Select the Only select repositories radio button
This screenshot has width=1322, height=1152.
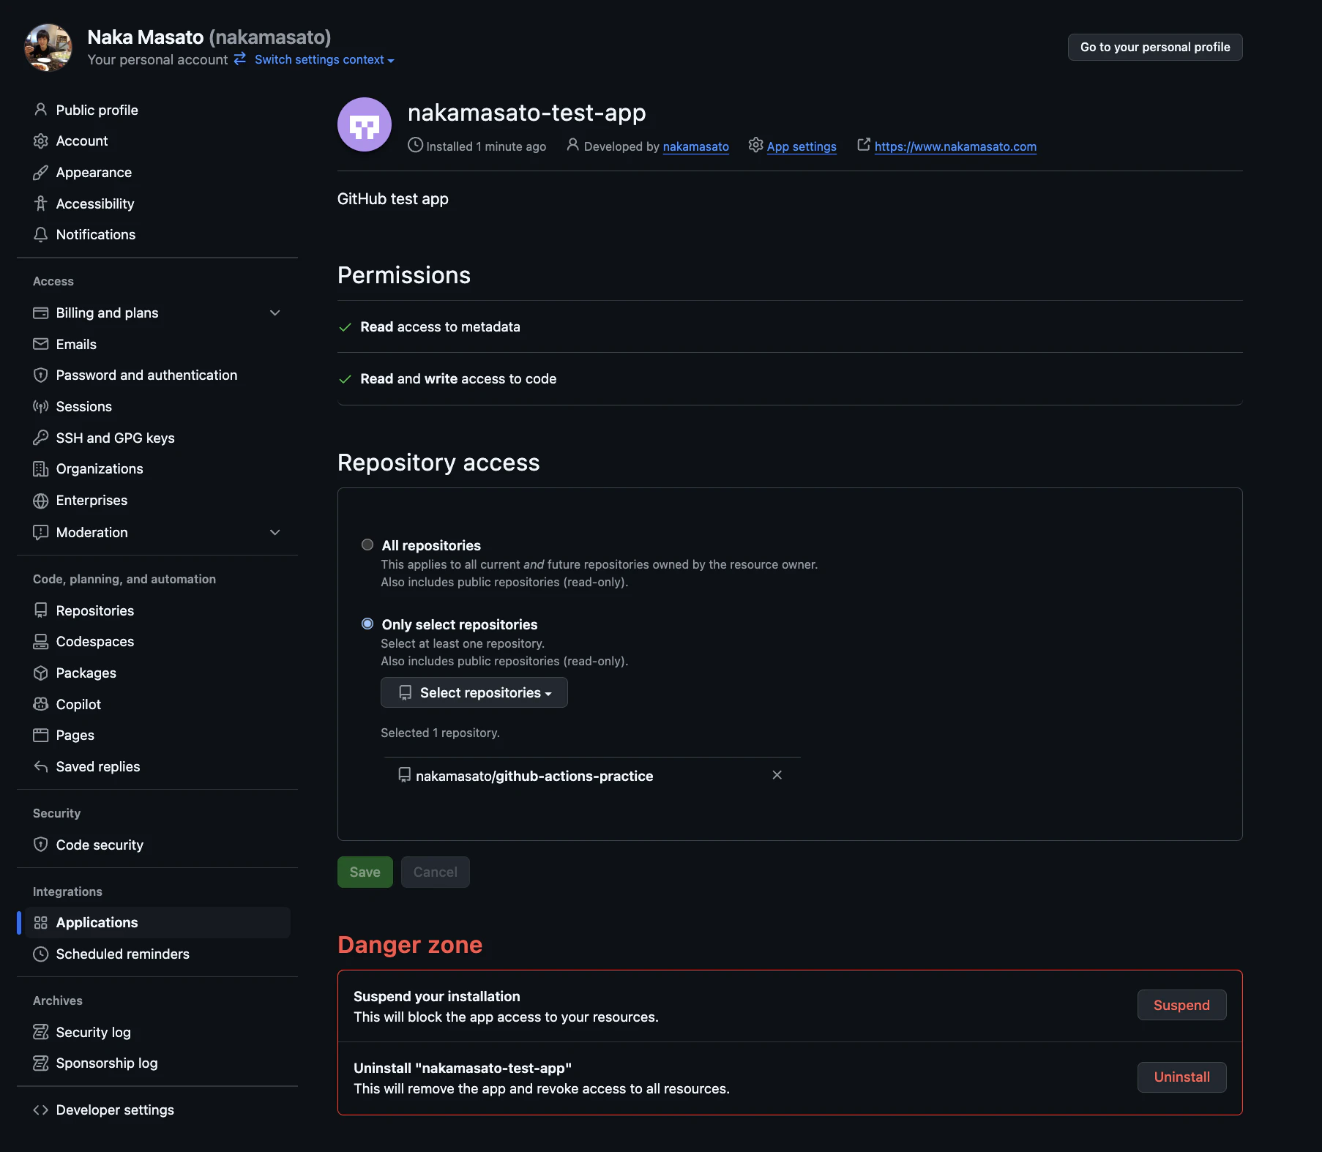[367, 624]
